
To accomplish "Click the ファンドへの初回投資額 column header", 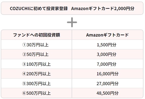I will (x=37, y=35).
